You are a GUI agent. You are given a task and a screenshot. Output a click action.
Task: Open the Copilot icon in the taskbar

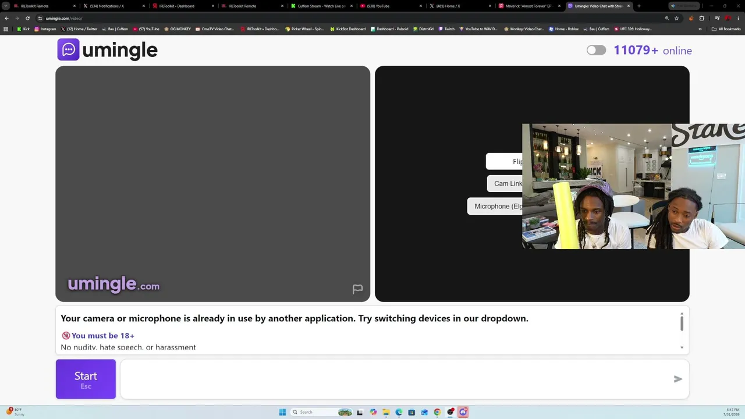(x=373, y=412)
